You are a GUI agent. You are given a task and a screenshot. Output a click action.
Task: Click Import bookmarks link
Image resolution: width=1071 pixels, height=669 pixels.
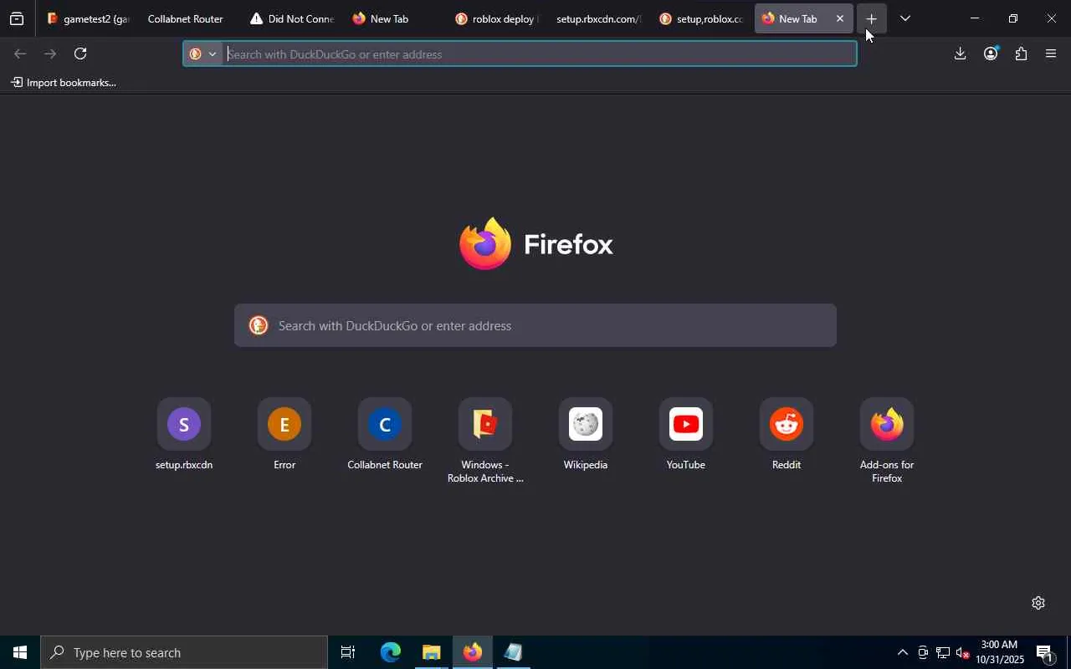pyautogui.click(x=64, y=82)
